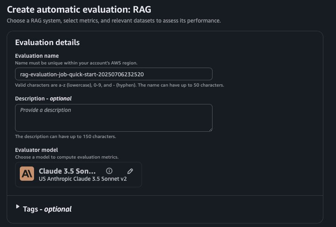Click the "Evaluation name" field label
This screenshot has height=227, width=336.
pyautogui.click(x=37, y=56)
